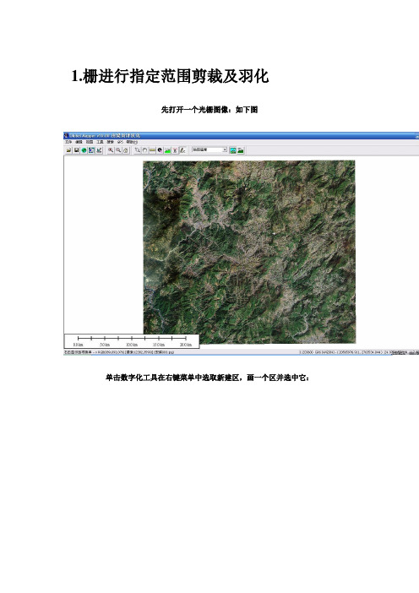Select the Path Profile tool icon
This screenshot has height=593, width=419.
click(167, 150)
